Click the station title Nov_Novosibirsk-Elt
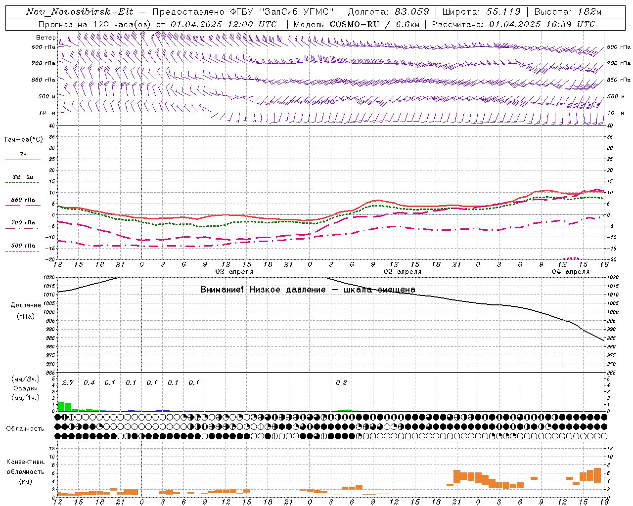Image resolution: width=633 pixels, height=506 pixels. pos(80,12)
